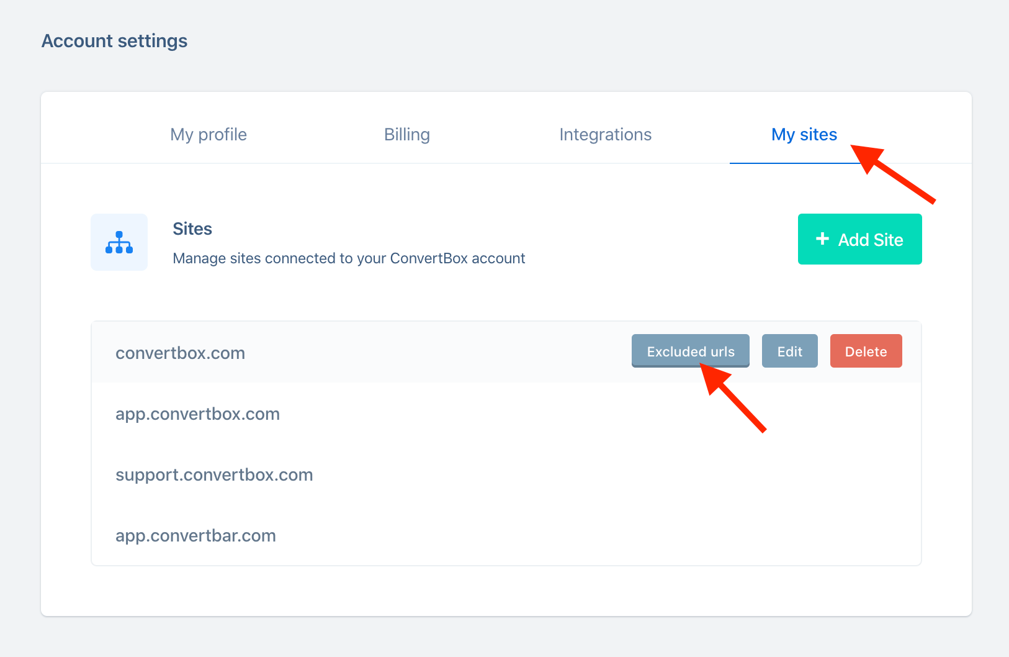
Task: Click the Add Site button
Action: 859,239
